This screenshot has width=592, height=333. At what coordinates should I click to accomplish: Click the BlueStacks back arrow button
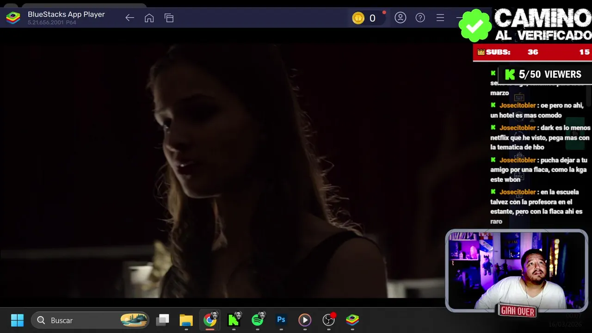129,18
